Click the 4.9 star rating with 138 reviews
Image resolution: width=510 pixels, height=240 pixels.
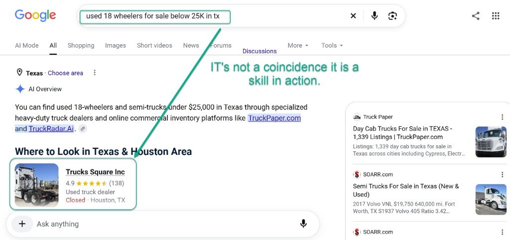(95, 183)
